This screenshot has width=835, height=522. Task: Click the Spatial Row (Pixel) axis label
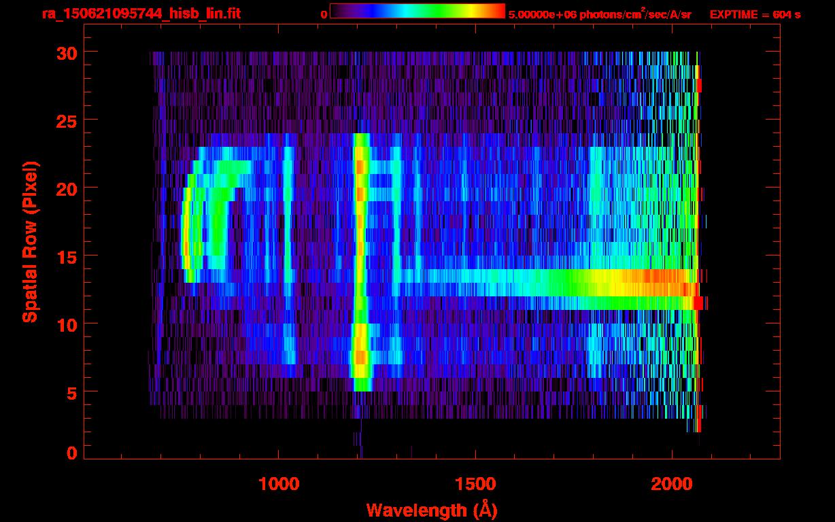click(x=30, y=241)
